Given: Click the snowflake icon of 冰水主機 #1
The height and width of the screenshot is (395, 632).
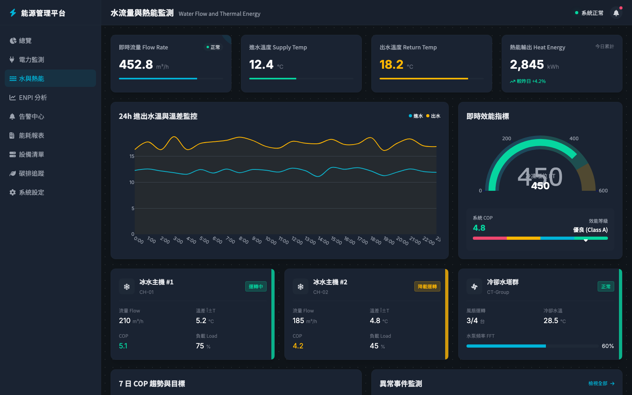Looking at the screenshot, I should (127, 287).
